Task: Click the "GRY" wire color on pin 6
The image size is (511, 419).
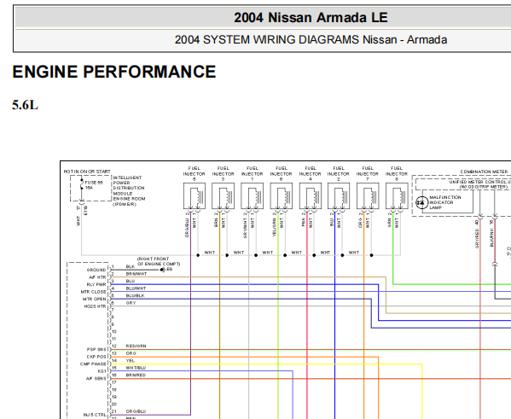Action: 131,303
